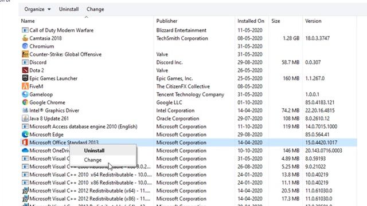This screenshot has width=367, height=206.
Task: Click the Gameloop program icon
Action: click(25, 94)
